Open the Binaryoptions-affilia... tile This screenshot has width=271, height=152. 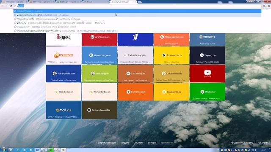point(100,110)
